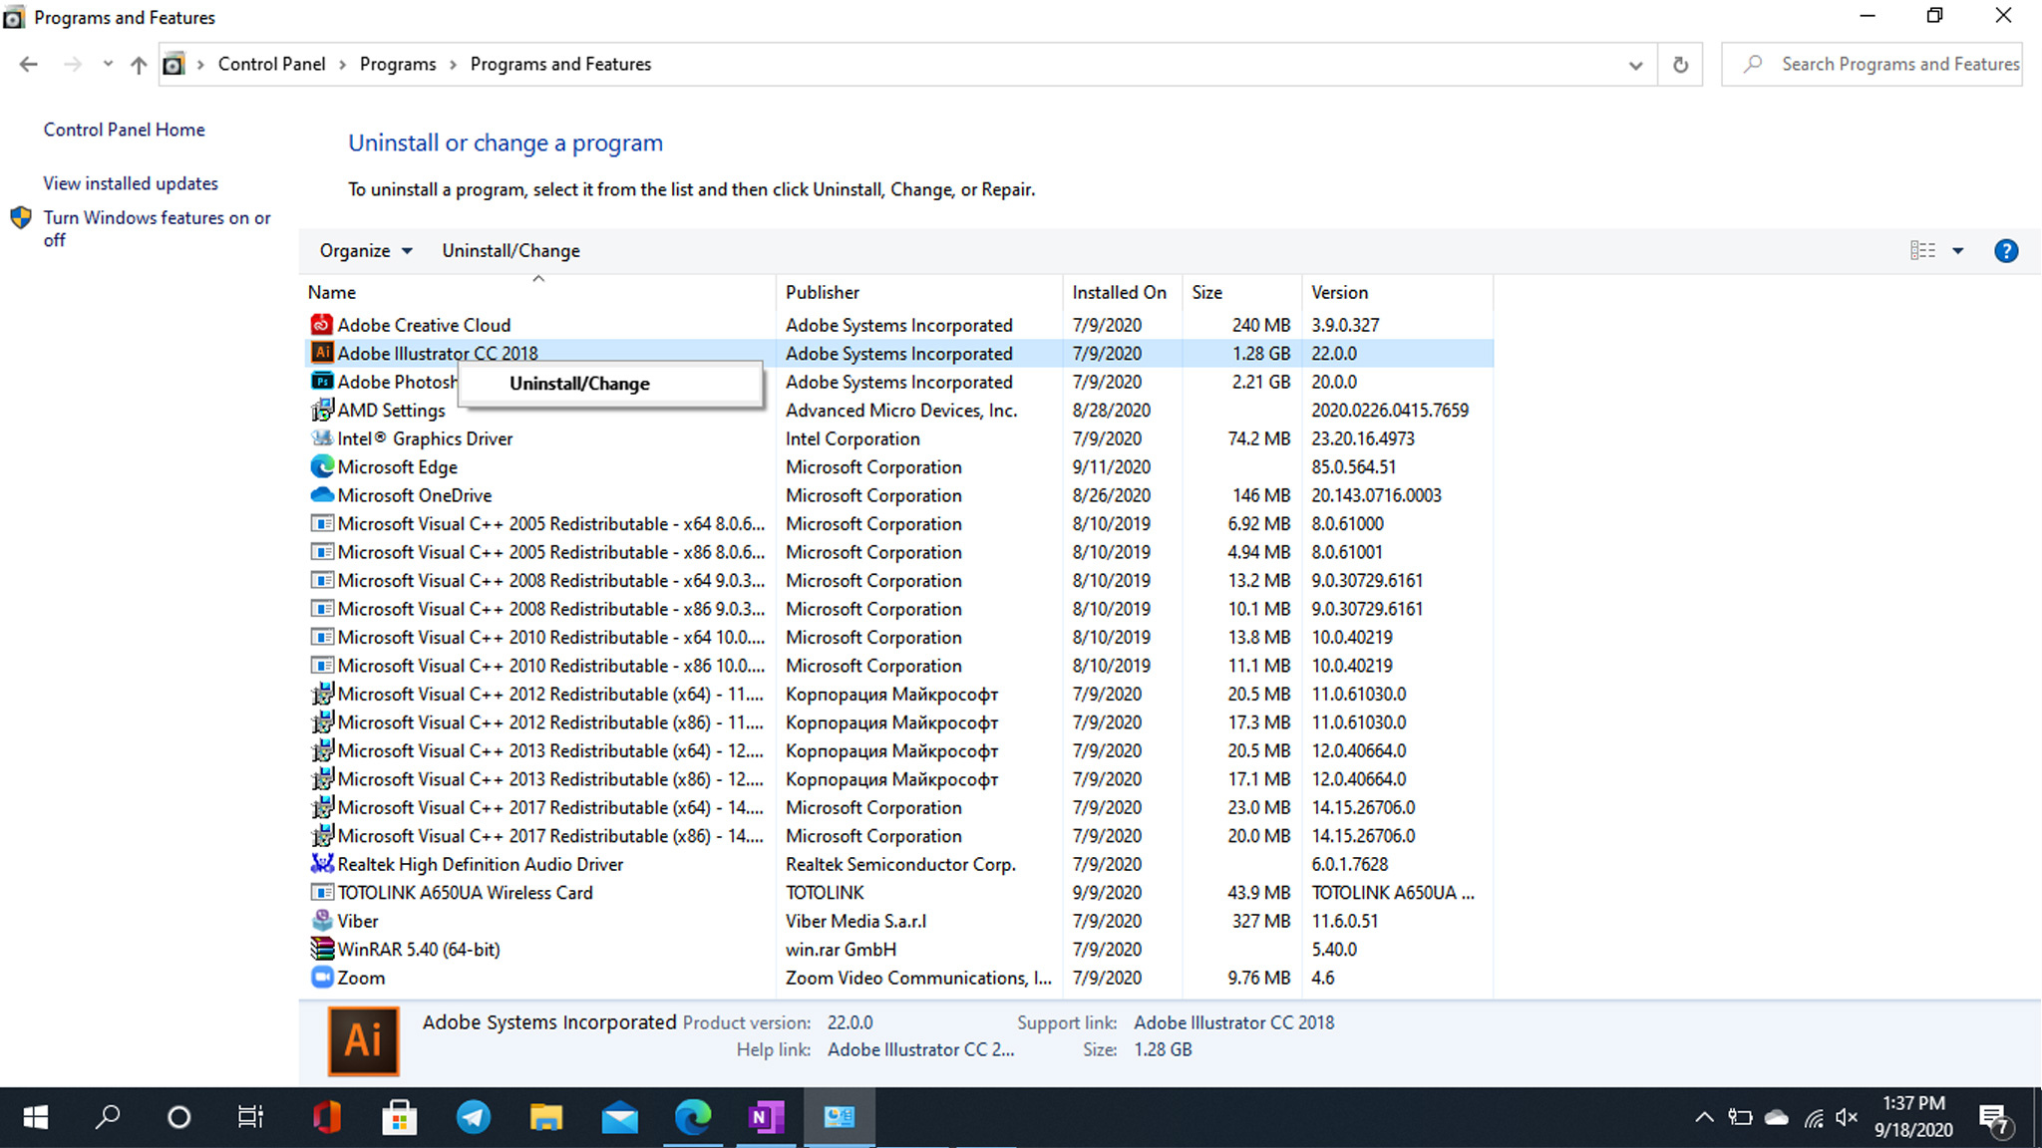Open View installed updates link

[x=131, y=183]
